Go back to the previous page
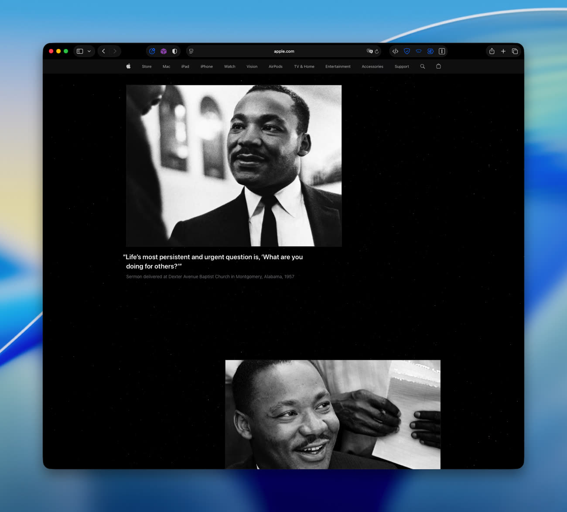567x512 pixels. click(x=104, y=51)
